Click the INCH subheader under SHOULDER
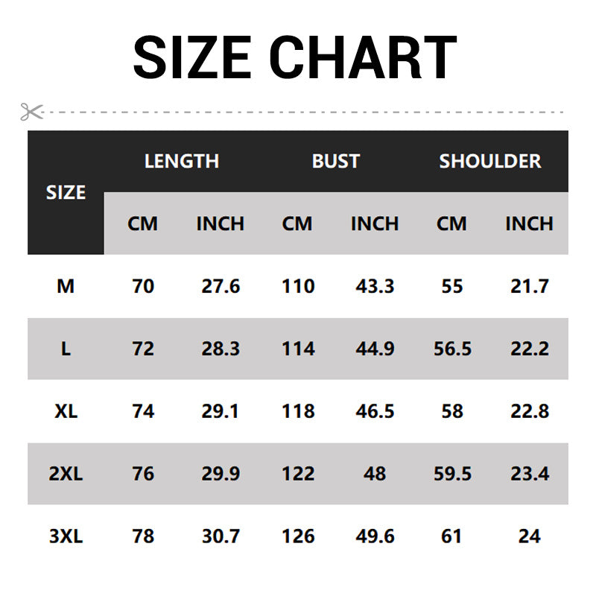The height and width of the screenshot is (596, 596). [529, 223]
